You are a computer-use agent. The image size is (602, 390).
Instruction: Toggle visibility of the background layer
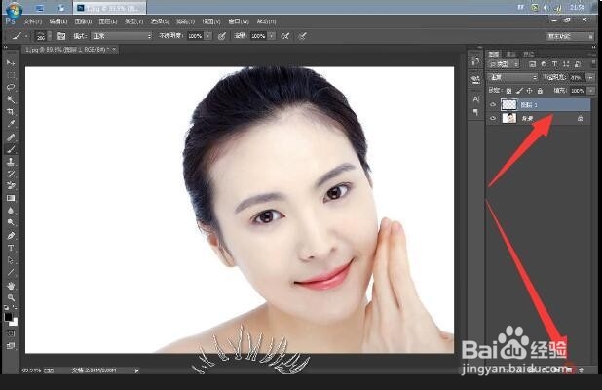(x=493, y=118)
